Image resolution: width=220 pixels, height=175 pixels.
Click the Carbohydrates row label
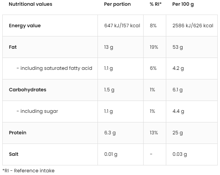[x=28, y=90]
